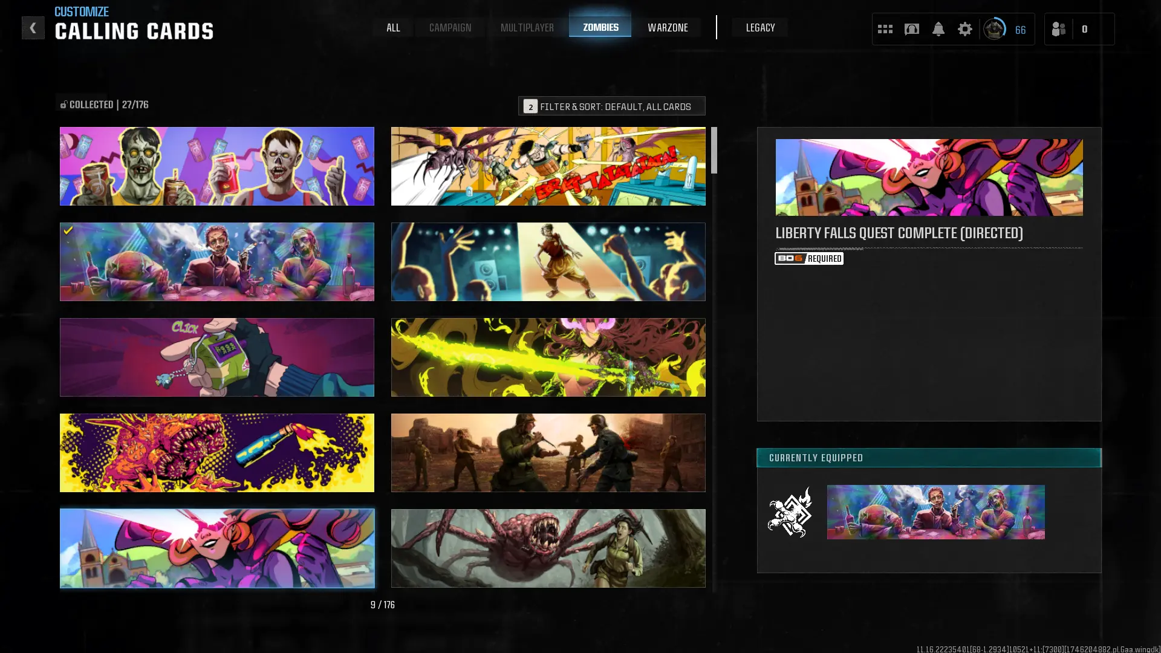The image size is (1161, 653).
Task: Click the card list scrollbar handle
Action: point(714,150)
